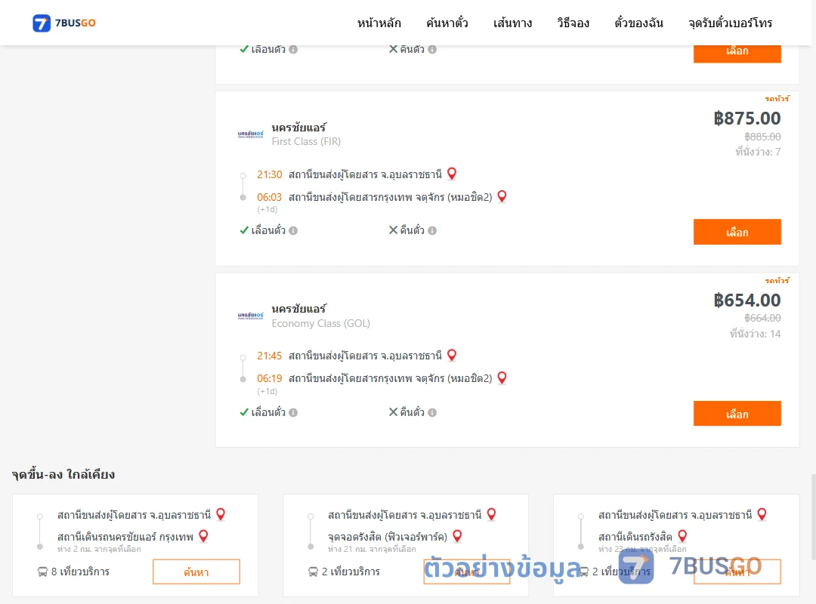The image size is (816, 604).
Task: Open เลื่อนตั๋ว info icon in topmost card
Action: coord(293,49)
